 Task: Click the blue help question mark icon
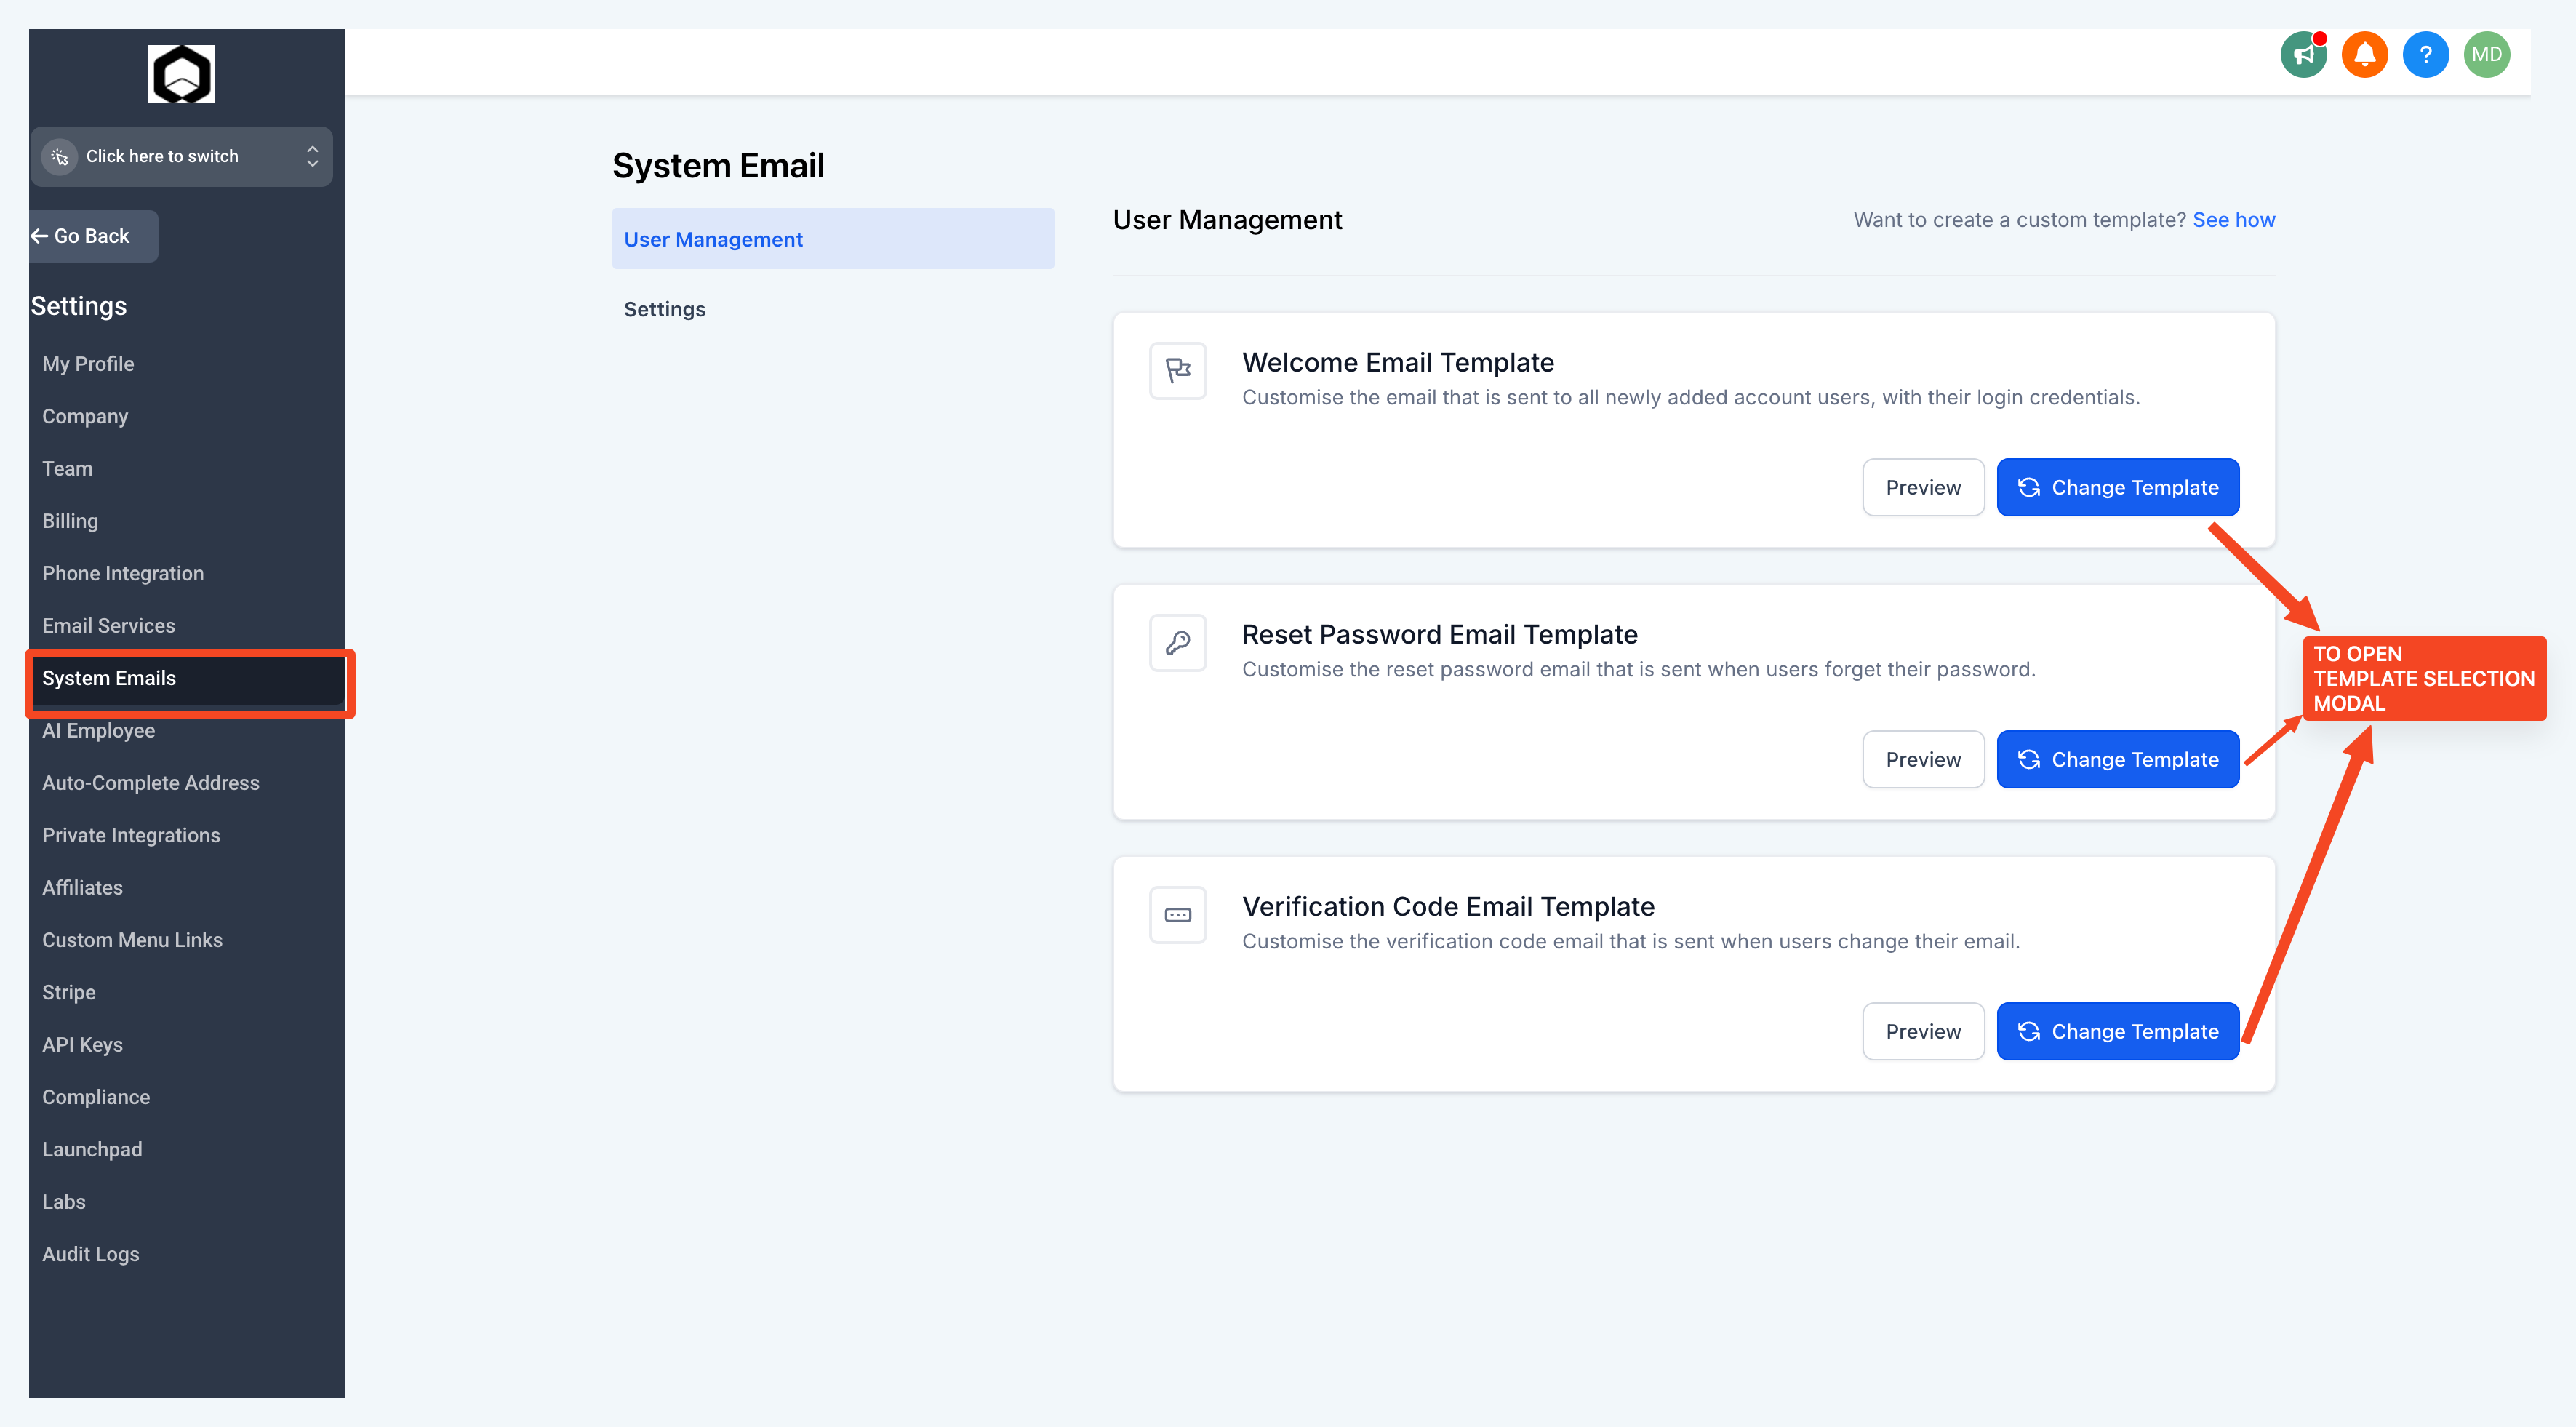pos(2425,55)
